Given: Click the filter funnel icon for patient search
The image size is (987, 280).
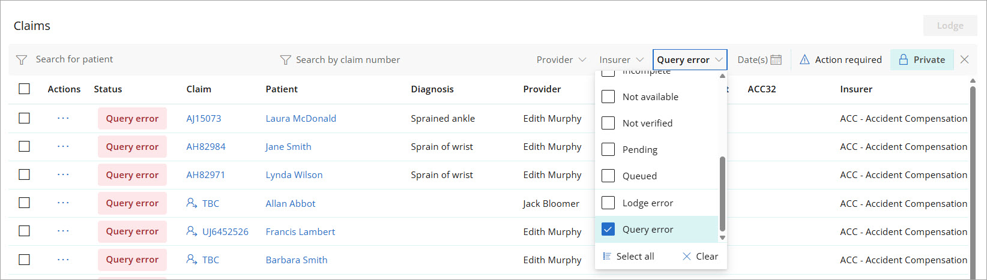Looking at the screenshot, I should click(x=22, y=59).
